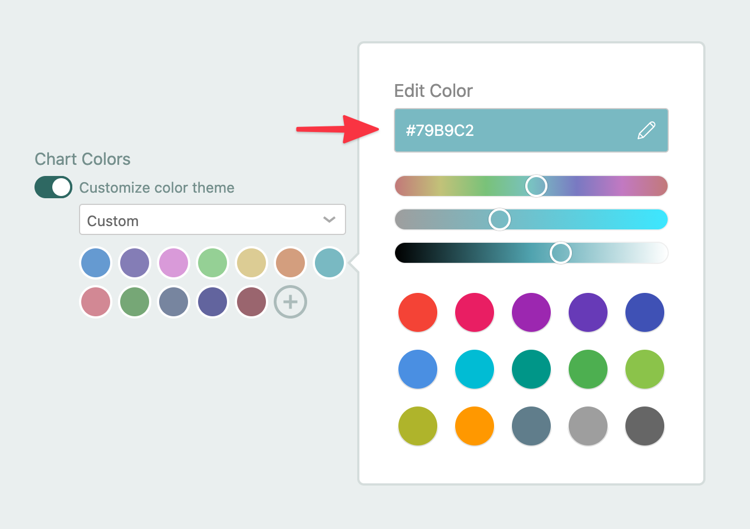
Task: Pick the magenta purple preset color
Action: point(531,312)
